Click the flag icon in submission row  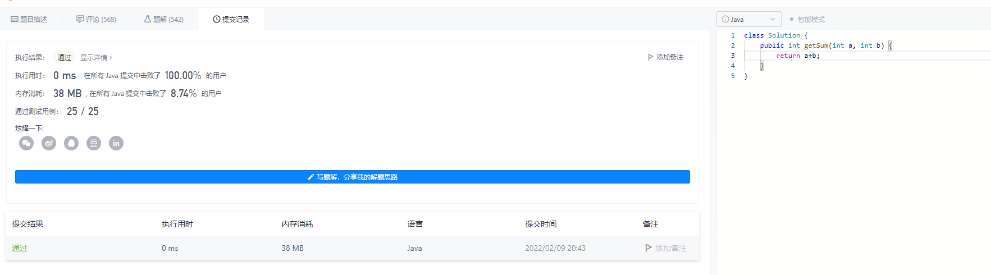point(649,248)
